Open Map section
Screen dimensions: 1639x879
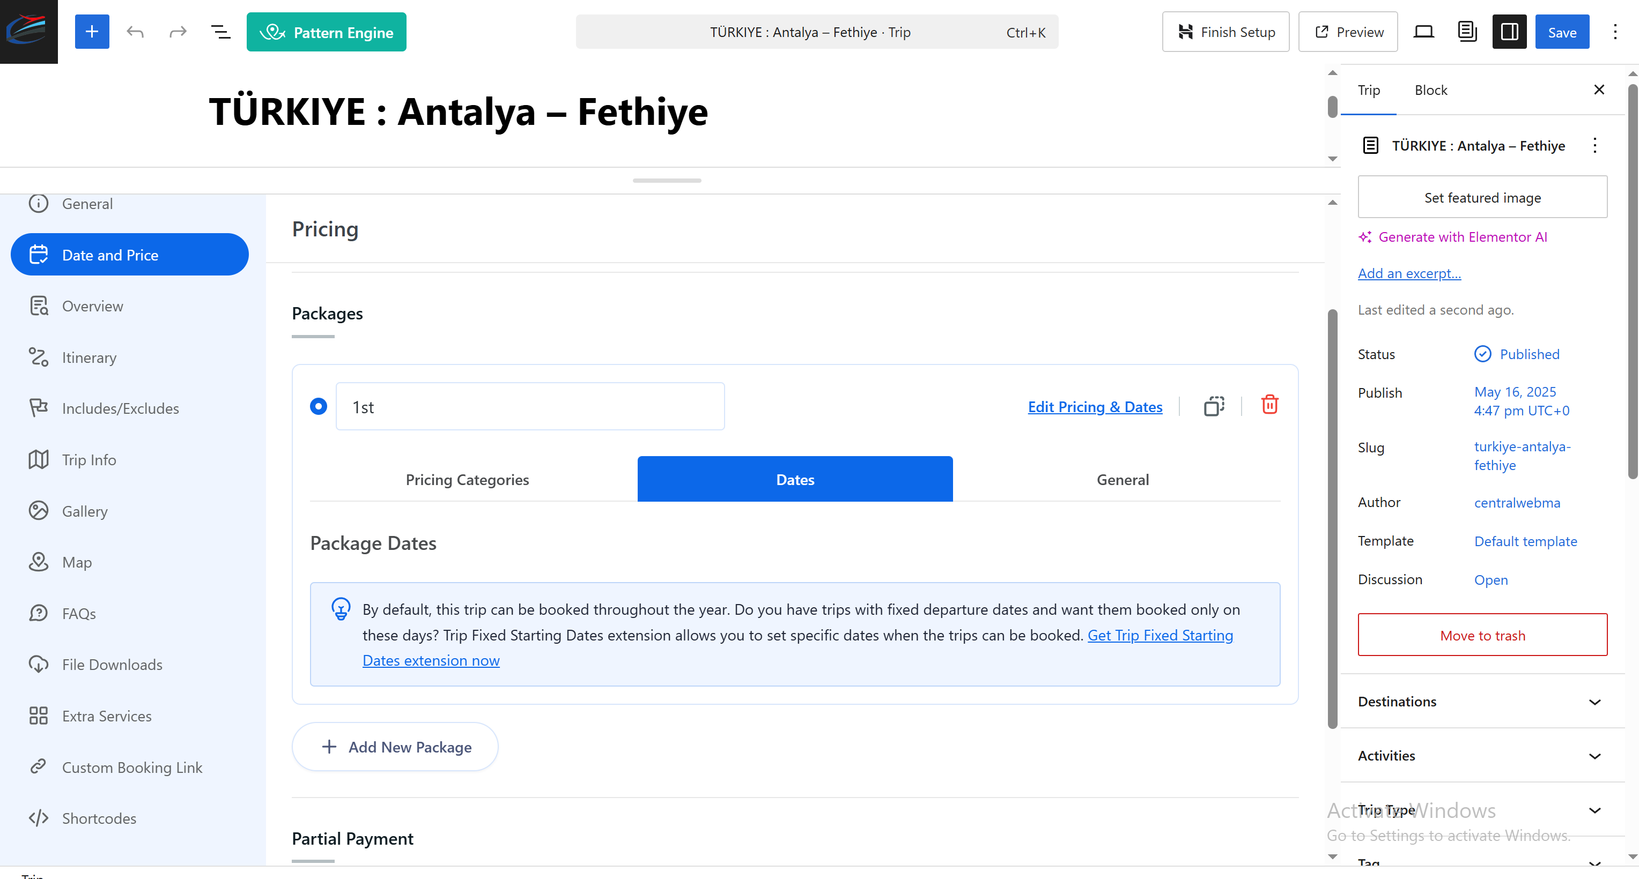130,562
